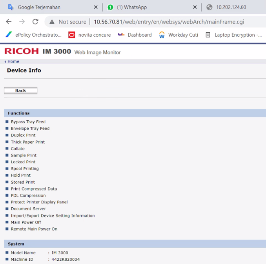
Task: Click the Thick Paper Print entry
Action: (x=28, y=142)
